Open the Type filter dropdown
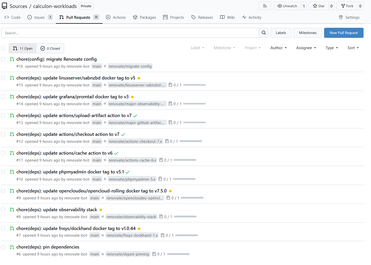This screenshot has width=371, height=265. click(332, 48)
